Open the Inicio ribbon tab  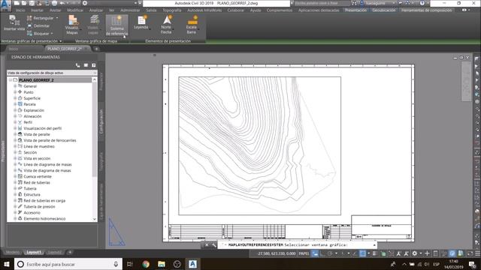click(x=20, y=10)
